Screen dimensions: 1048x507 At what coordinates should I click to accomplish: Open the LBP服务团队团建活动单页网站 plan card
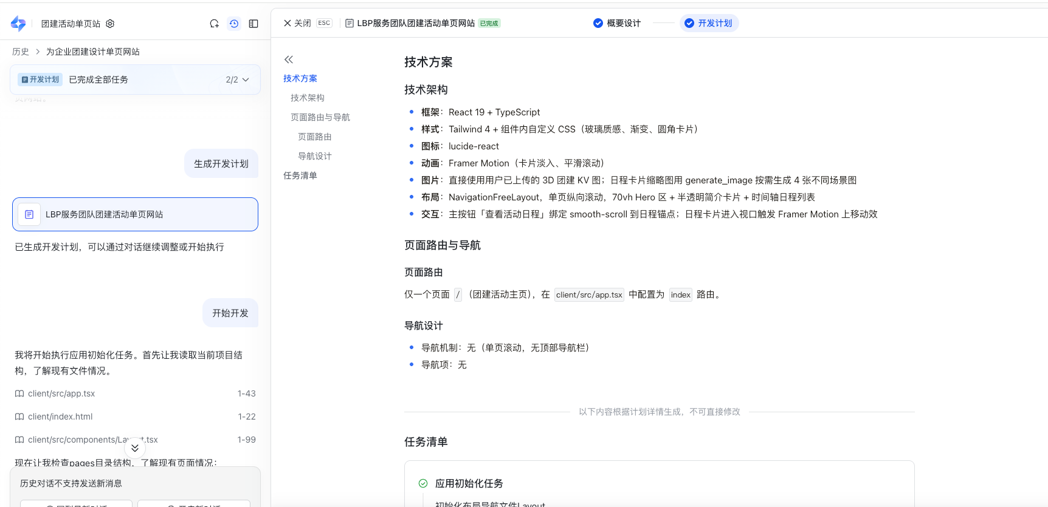(135, 214)
